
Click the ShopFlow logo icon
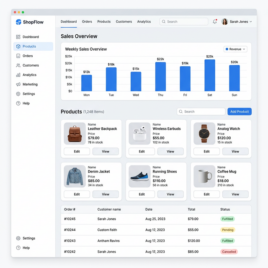point(18,22)
